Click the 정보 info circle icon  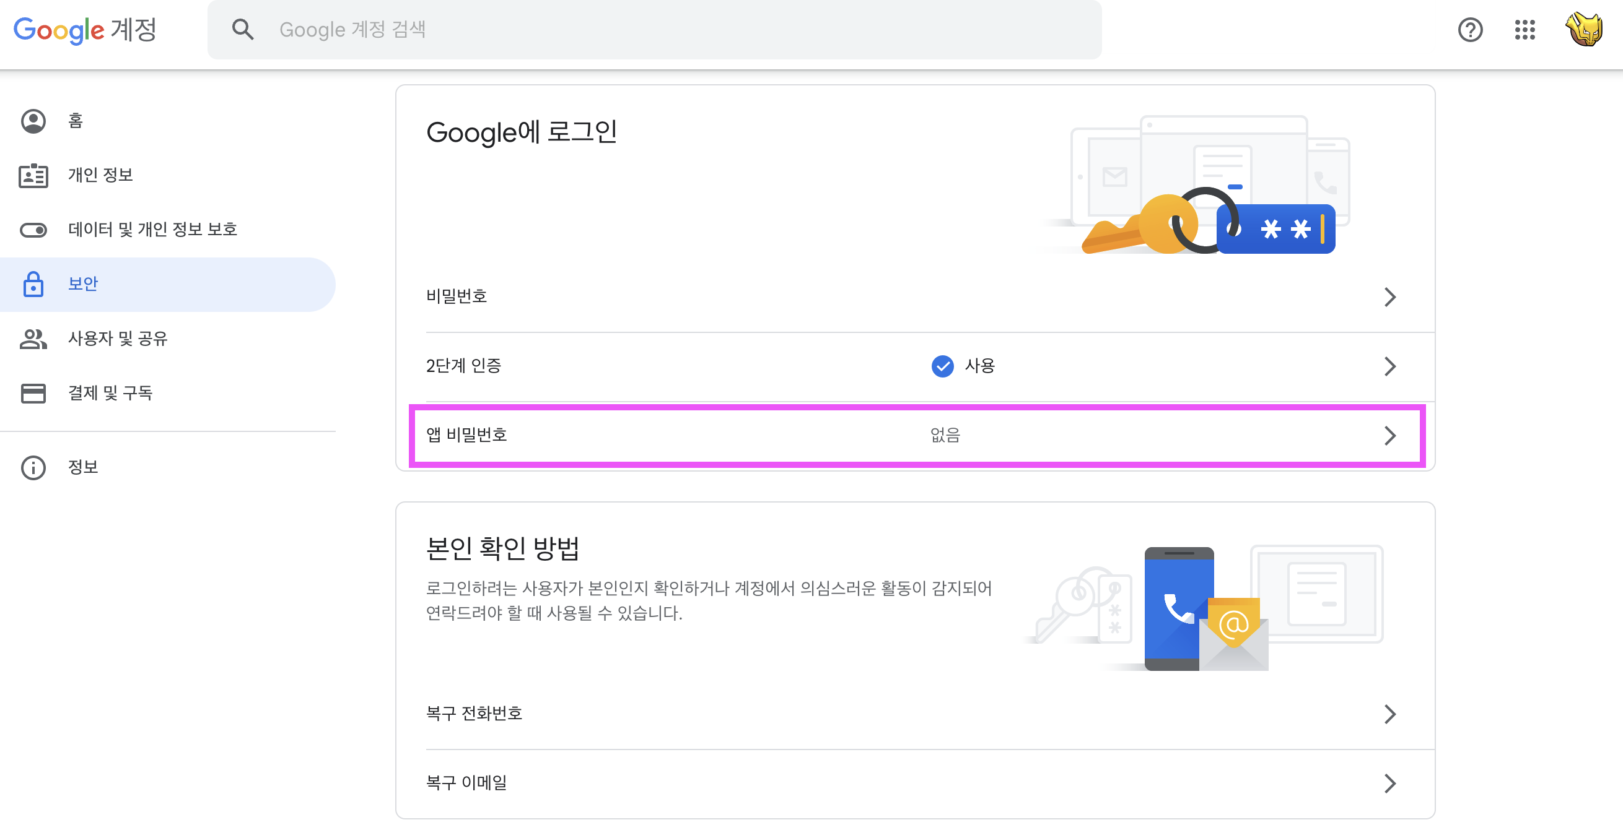click(33, 468)
